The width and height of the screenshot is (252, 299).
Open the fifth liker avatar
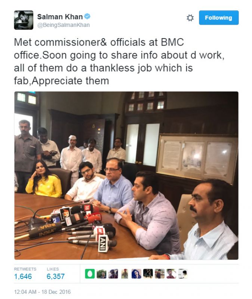pos(136,274)
